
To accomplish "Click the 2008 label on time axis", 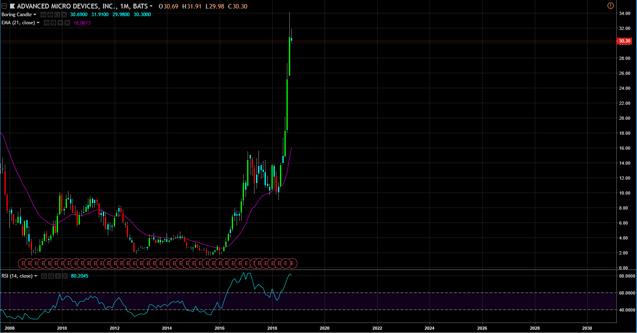I will tap(10, 328).
